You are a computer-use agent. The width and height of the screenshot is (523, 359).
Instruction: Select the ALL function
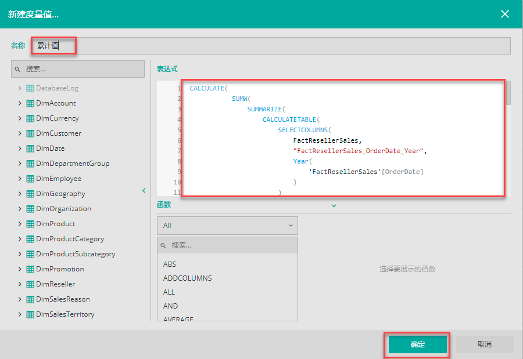tap(169, 292)
